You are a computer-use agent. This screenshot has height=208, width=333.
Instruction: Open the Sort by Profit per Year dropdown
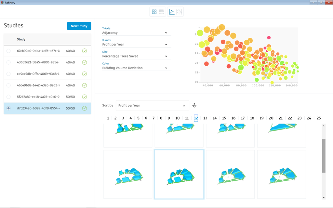tap(152, 106)
